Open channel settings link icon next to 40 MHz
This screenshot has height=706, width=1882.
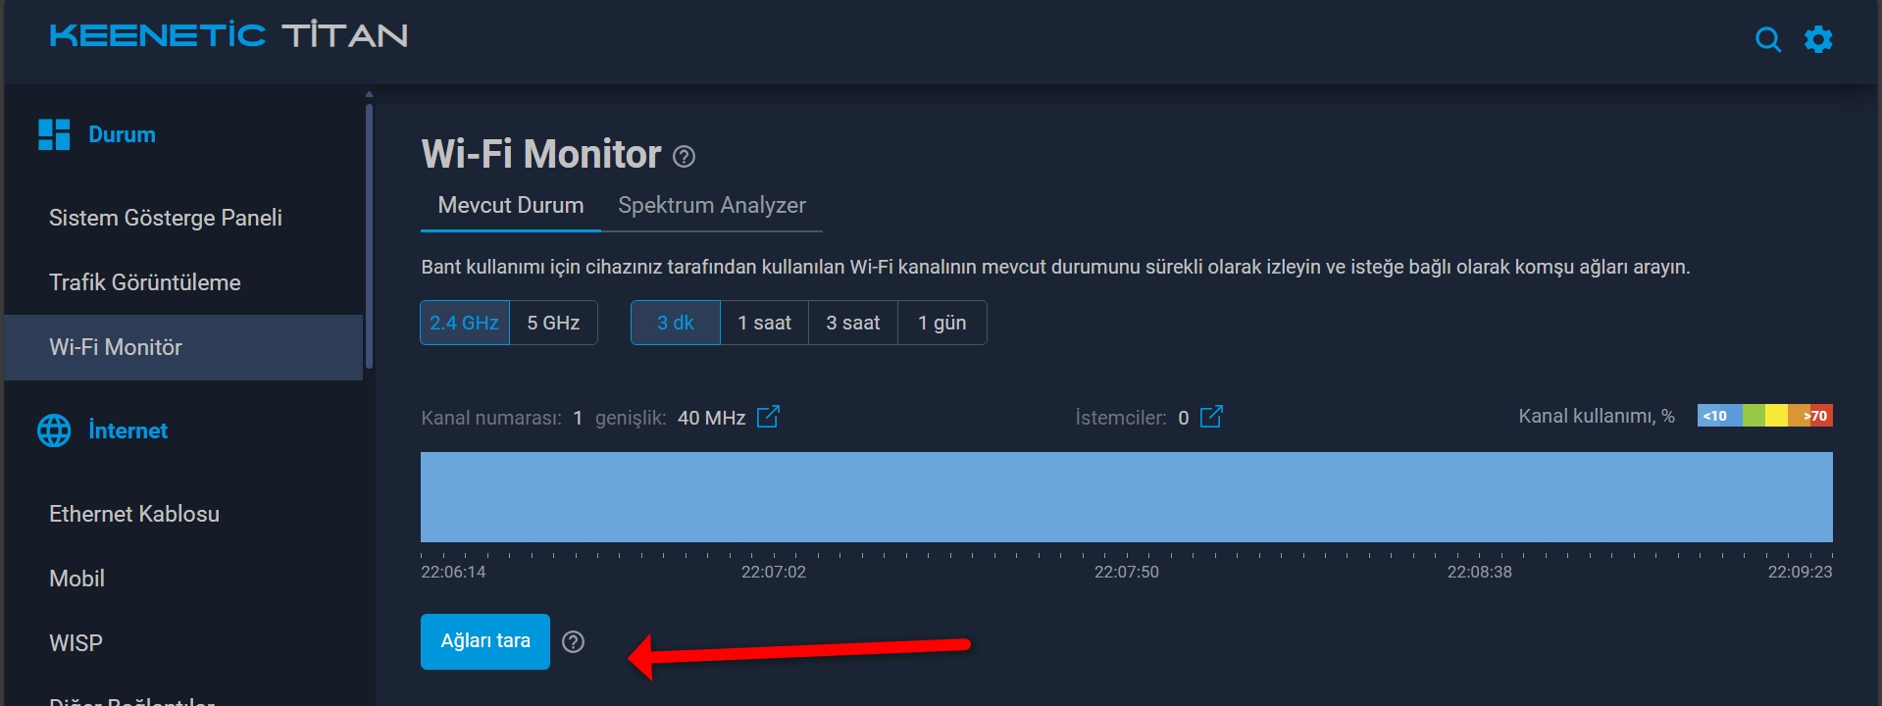pos(768,417)
